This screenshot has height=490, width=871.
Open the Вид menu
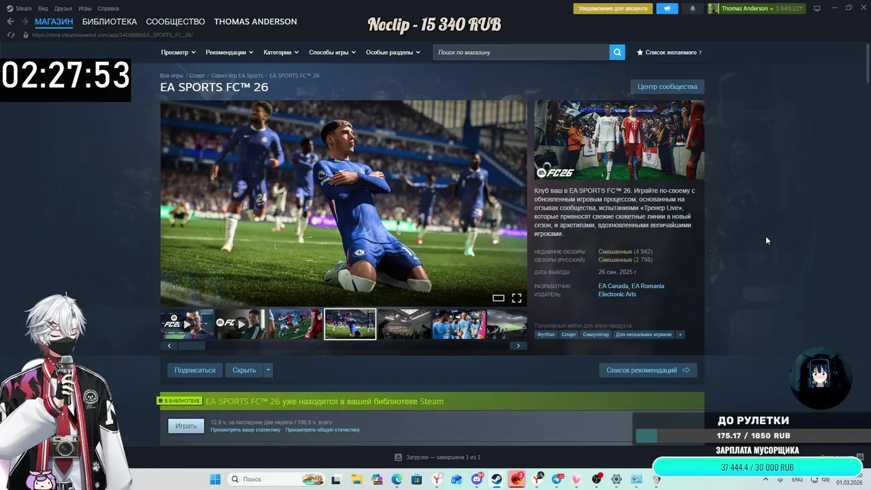pos(43,8)
